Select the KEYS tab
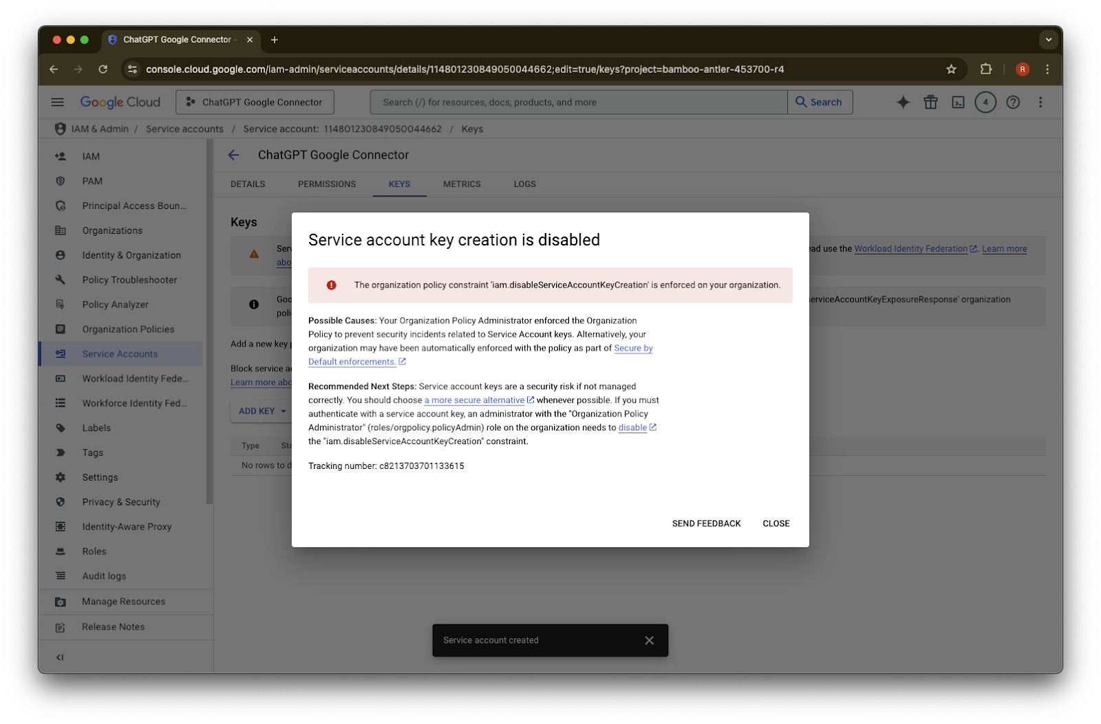 [x=399, y=184]
